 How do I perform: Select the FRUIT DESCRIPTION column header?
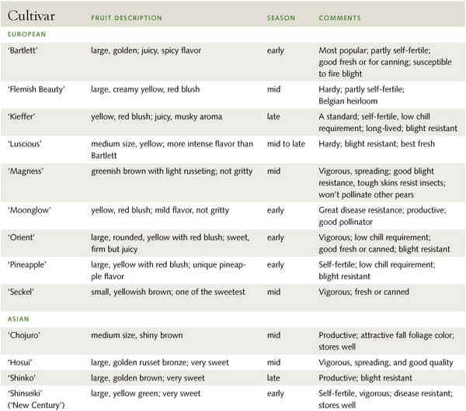(x=127, y=18)
